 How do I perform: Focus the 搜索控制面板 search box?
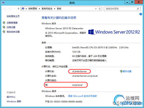coord(122,9)
